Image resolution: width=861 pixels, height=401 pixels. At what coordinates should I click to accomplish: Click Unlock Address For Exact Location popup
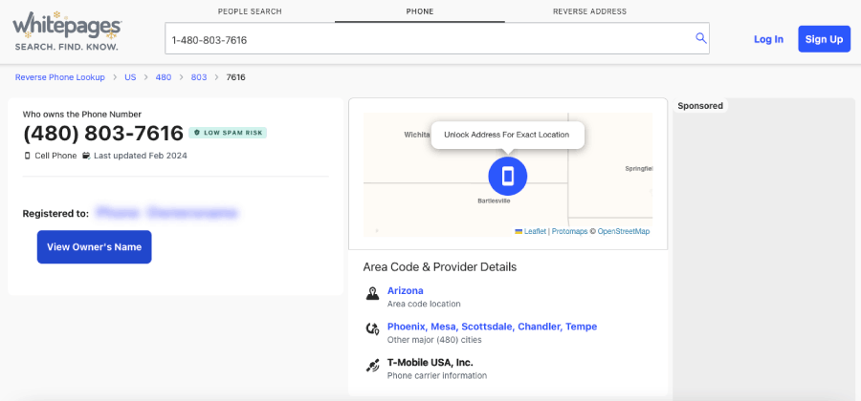click(507, 135)
